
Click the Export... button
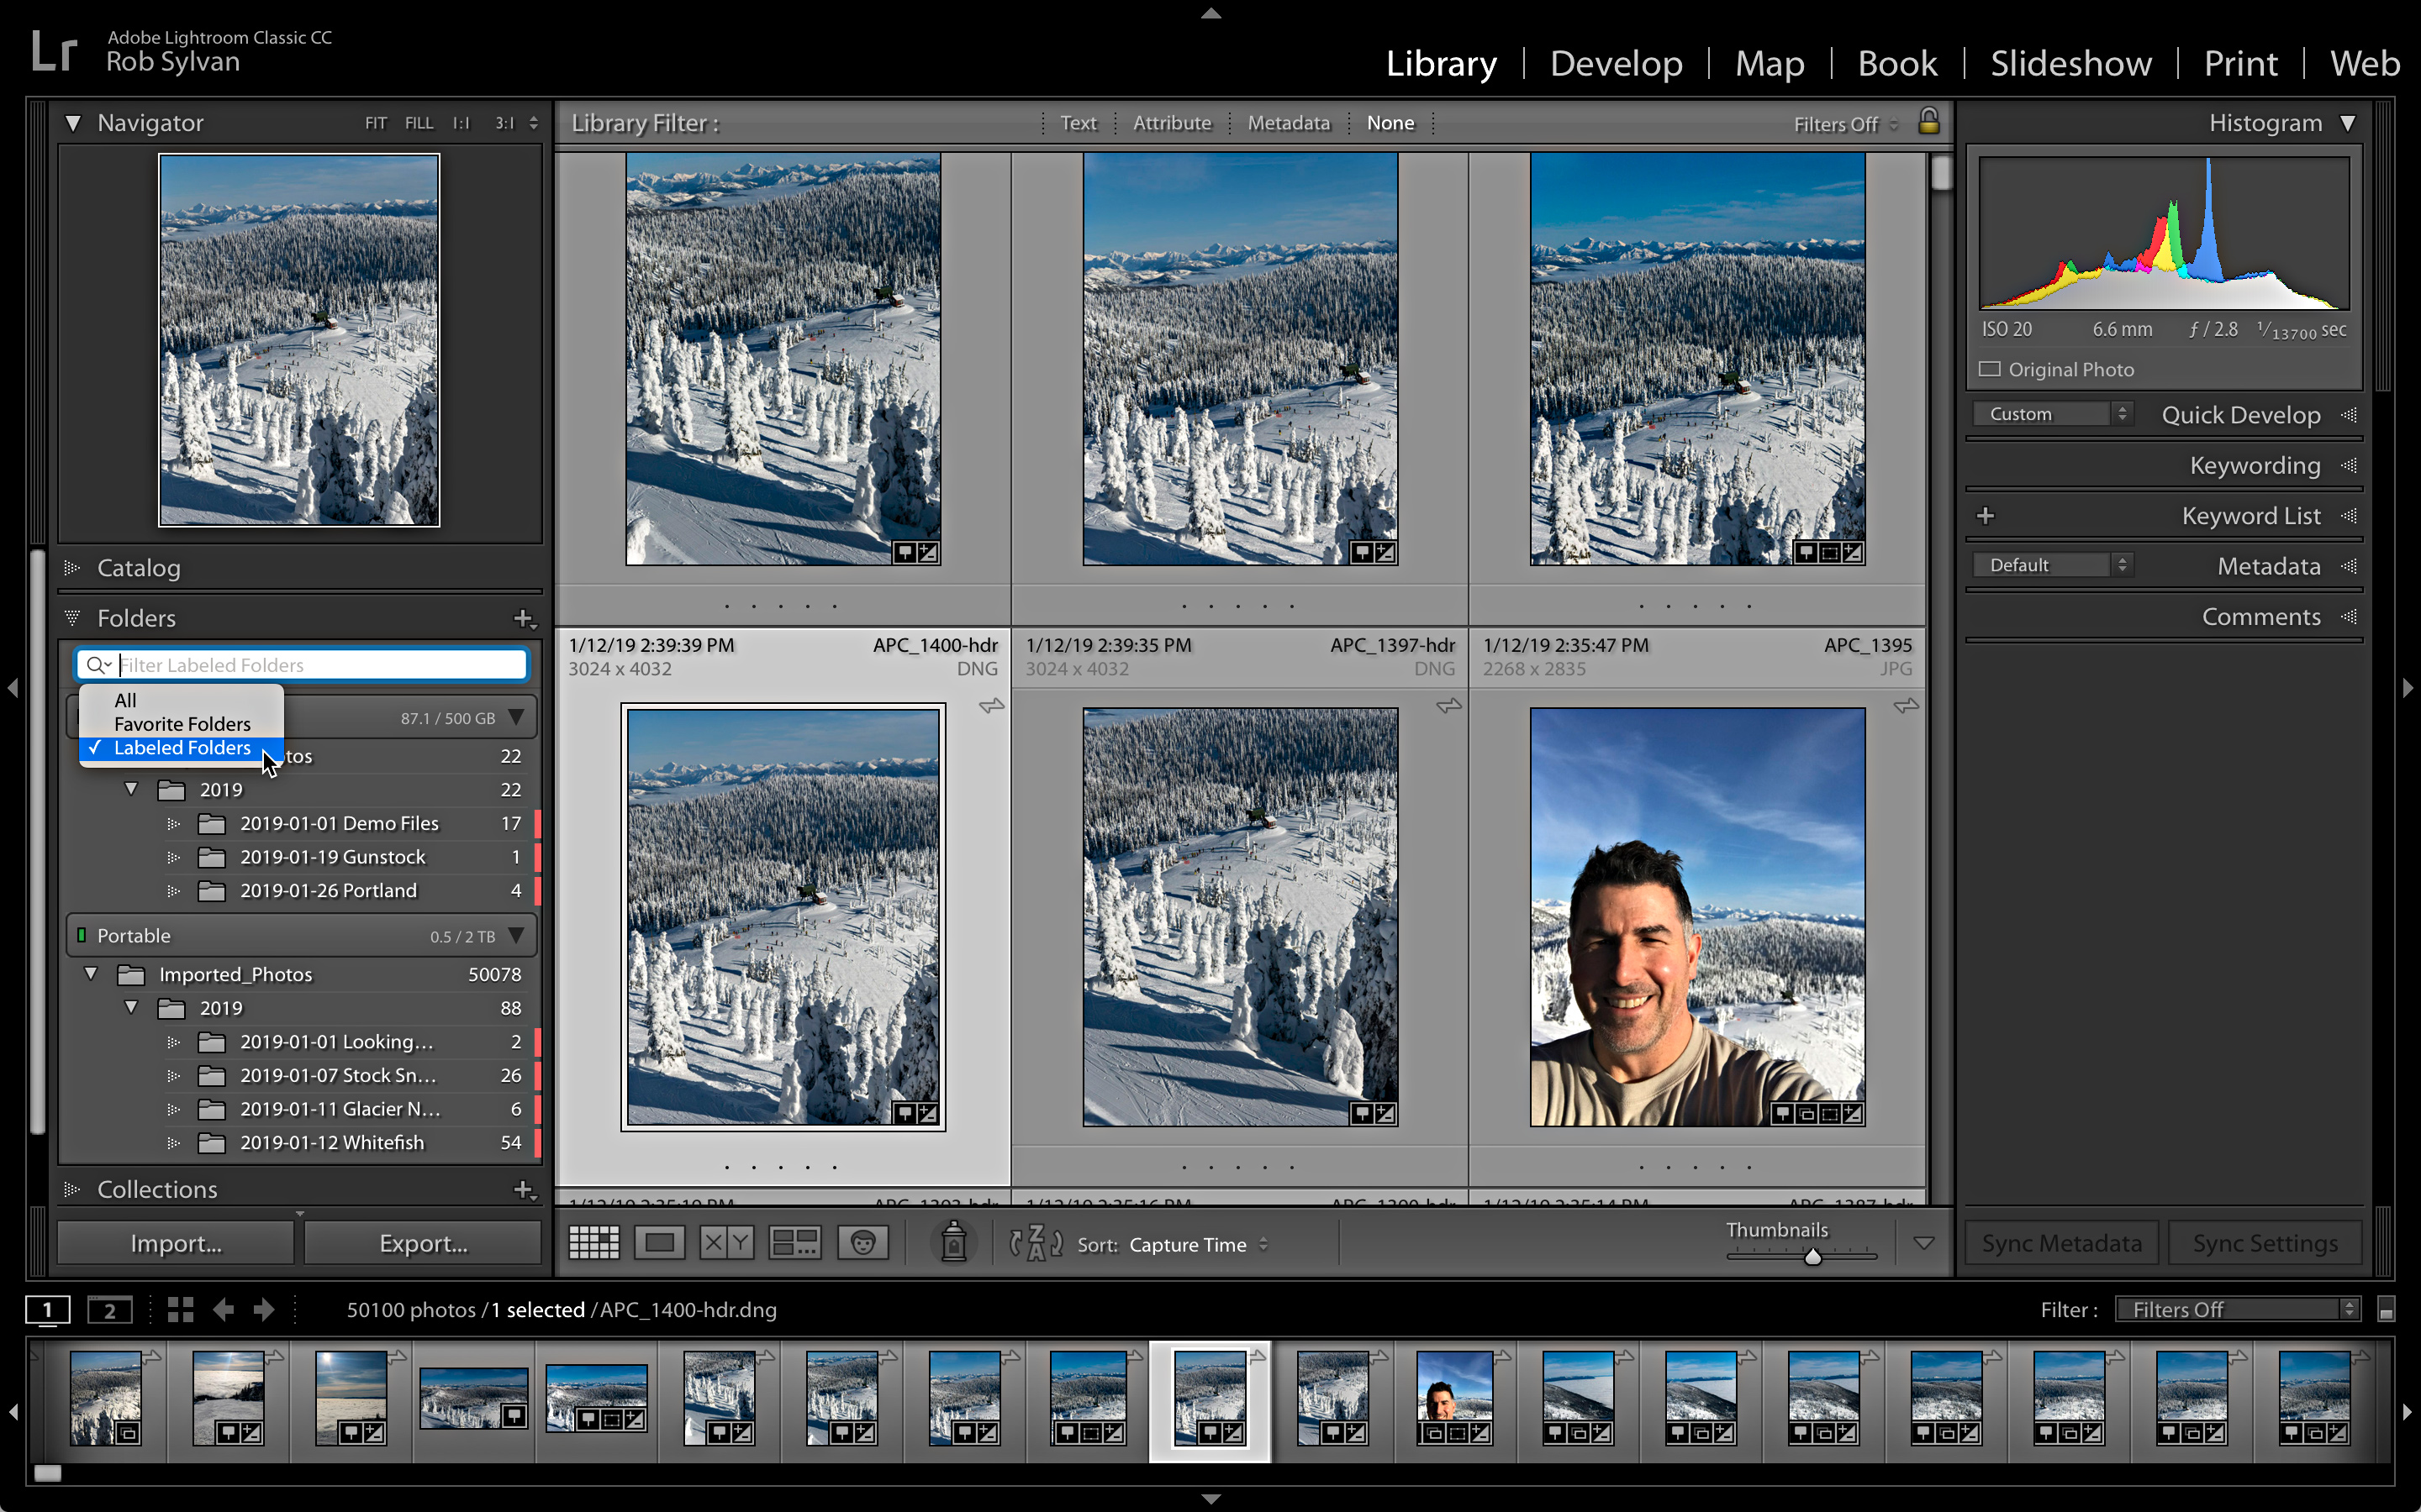point(423,1243)
